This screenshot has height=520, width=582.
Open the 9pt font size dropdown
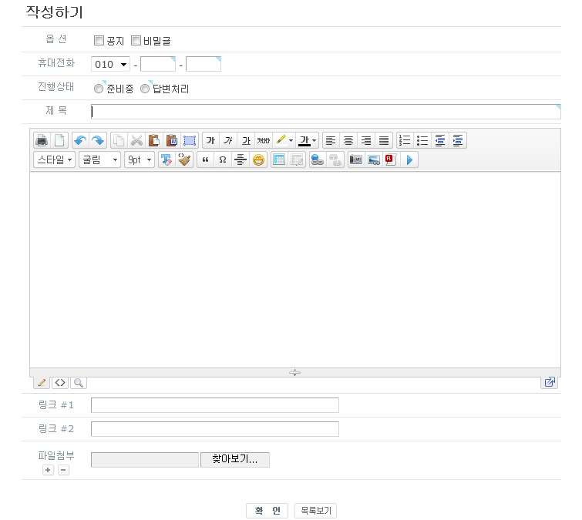pos(139,160)
